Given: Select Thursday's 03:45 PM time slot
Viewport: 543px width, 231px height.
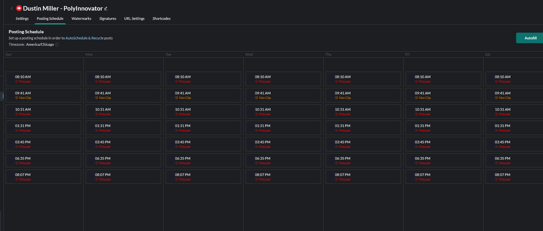Looking at the screenshot, I should 363,144.
